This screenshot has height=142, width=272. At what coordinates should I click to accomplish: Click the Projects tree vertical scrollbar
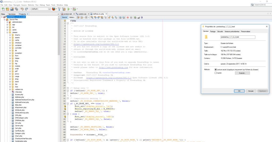click(x=59, y=36)
